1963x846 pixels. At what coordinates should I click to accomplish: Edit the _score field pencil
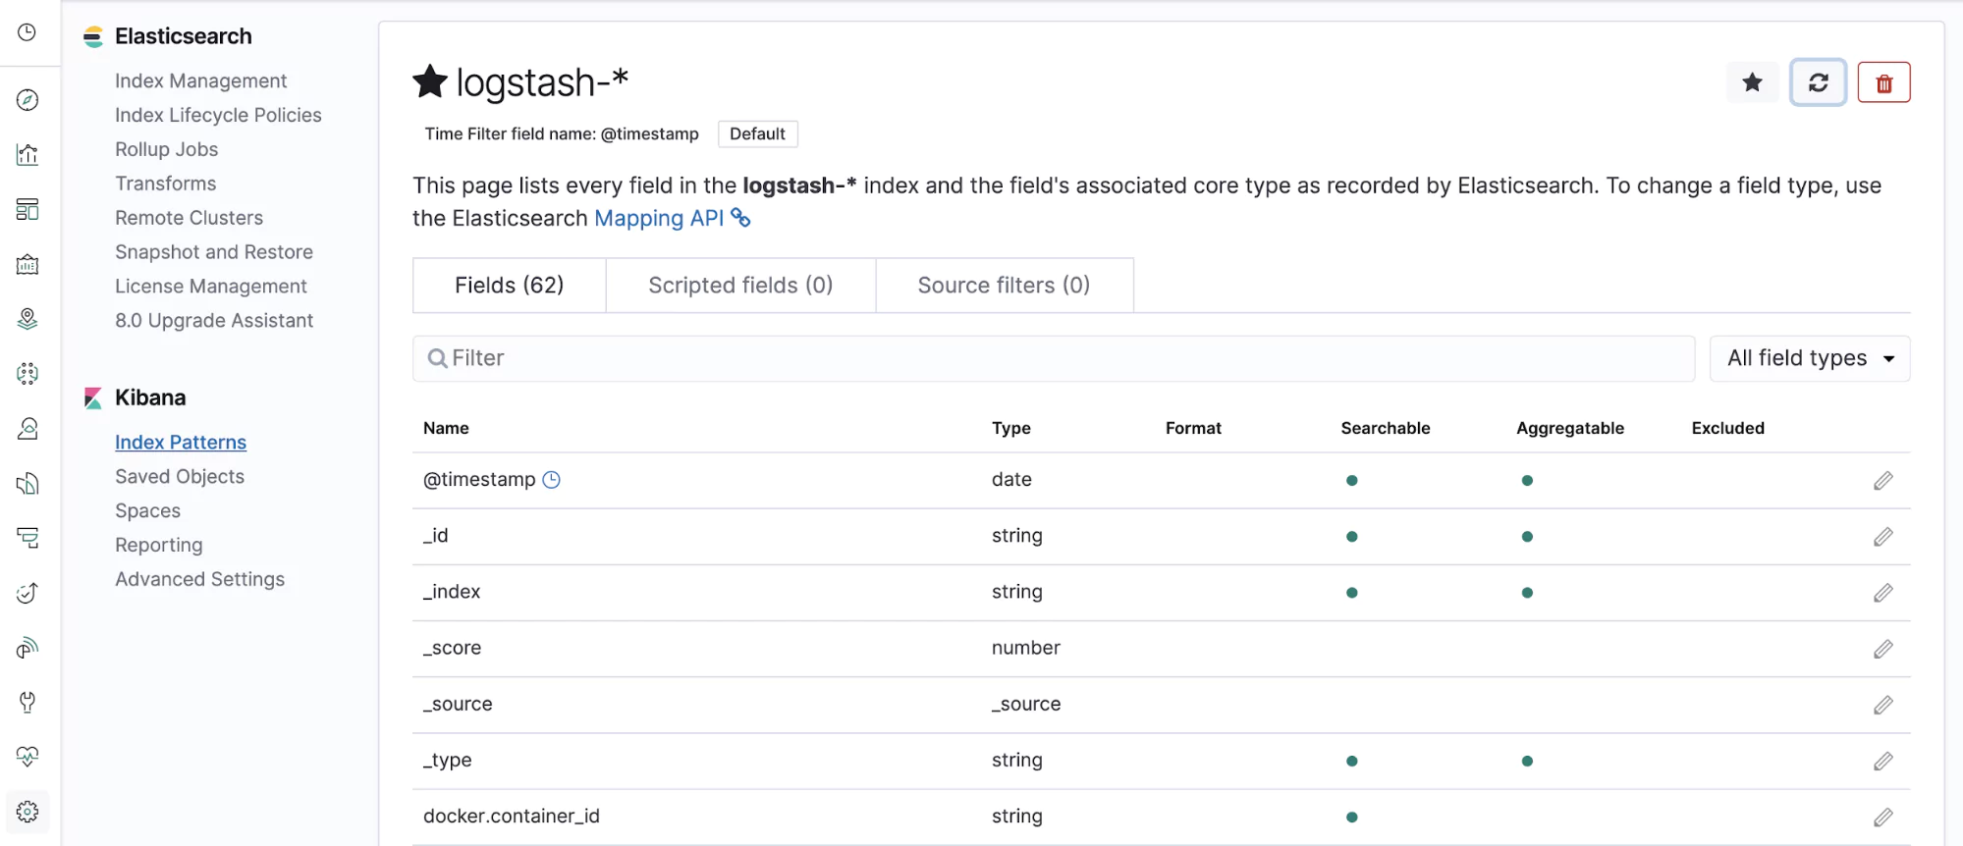point(1882,649)
